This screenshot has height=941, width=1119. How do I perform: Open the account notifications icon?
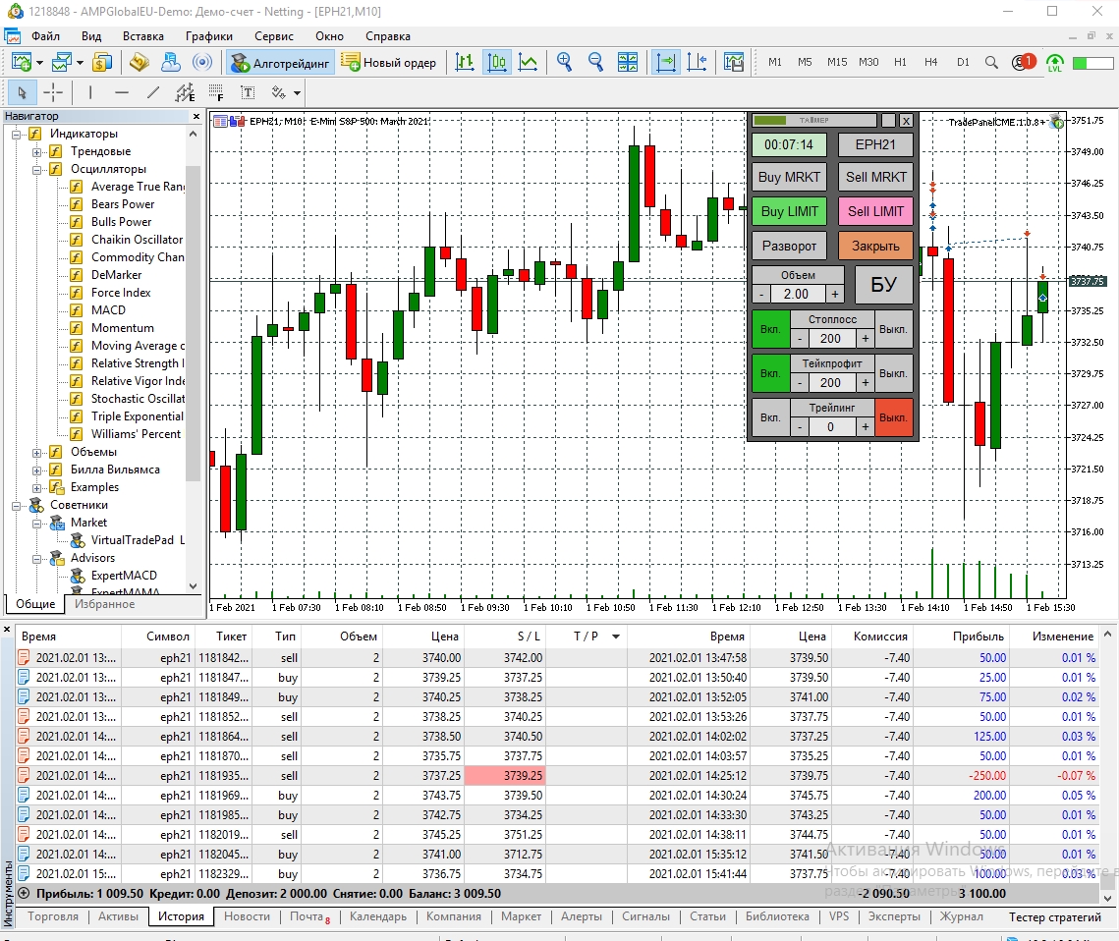tap(1023, 62)
